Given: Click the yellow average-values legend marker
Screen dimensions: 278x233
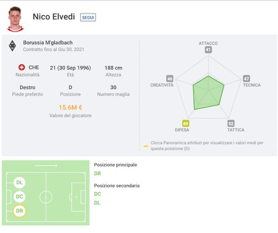Looking at the screenshot, I should pyautogui.click(x=146, y=146).
